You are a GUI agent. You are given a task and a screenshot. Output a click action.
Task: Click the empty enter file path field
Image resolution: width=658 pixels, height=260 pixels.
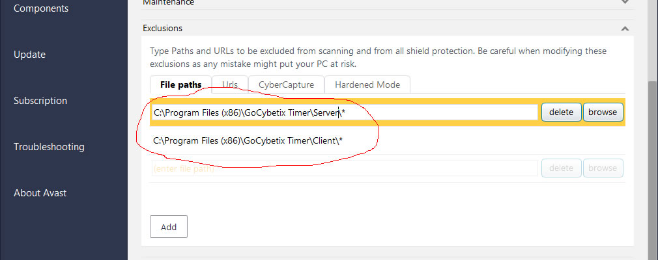pyautogui.click(x=344, y=168)
